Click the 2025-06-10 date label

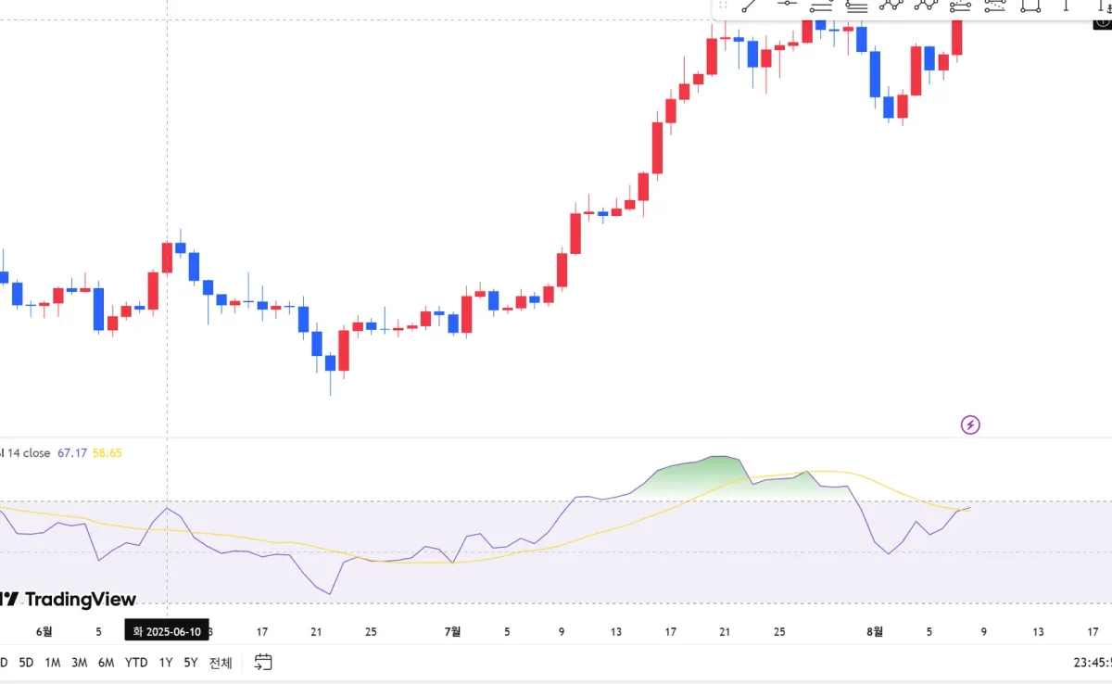(x=168, y=631)
